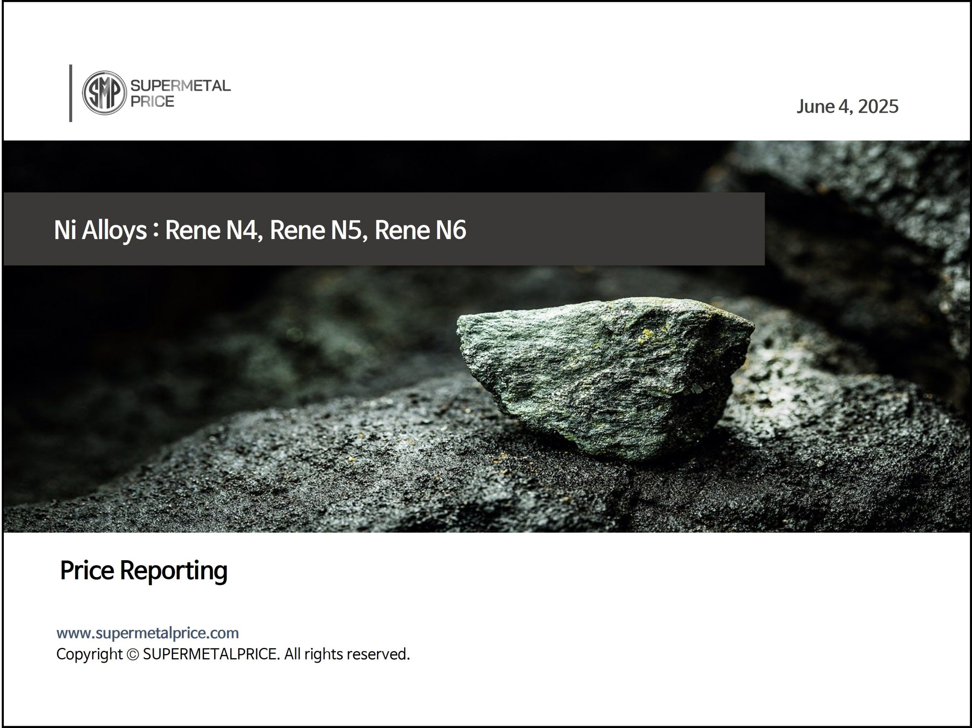Image resolution: width=972 pixels, height=728 pixels.
Task: Click the Price Reporting heading
Action: point(144,571)
